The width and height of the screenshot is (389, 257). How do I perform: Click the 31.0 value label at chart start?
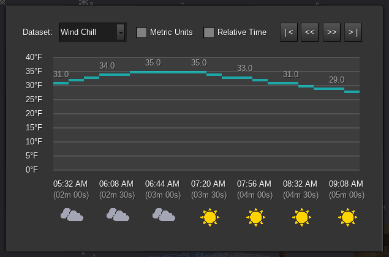[61, 75]
